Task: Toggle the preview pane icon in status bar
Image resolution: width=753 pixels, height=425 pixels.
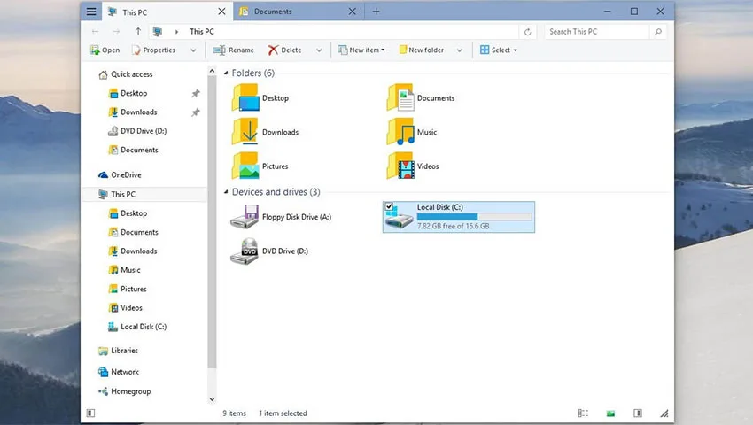Action: point(638,413)
